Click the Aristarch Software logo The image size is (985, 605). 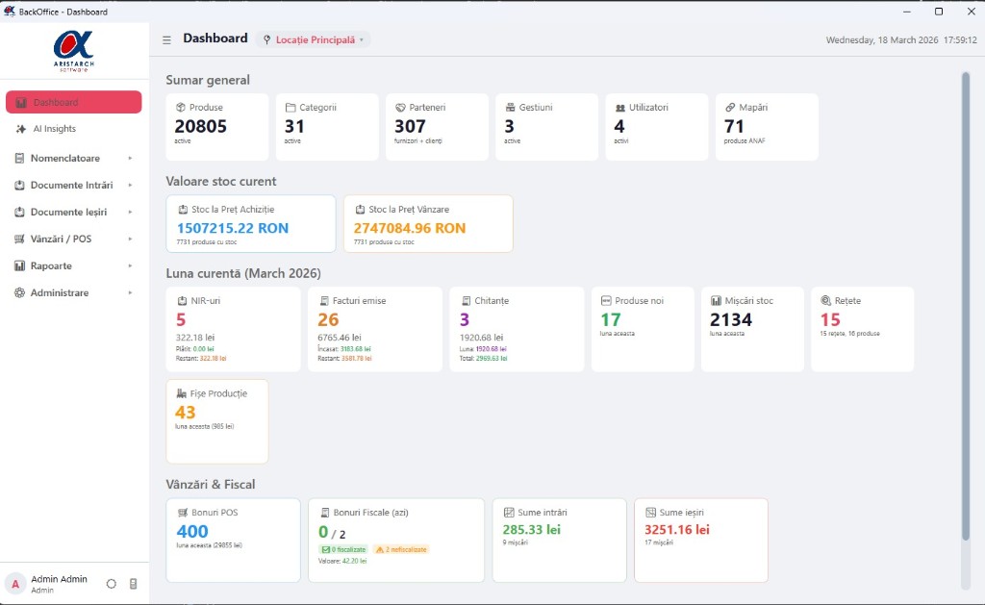click(x=74, y=51)
